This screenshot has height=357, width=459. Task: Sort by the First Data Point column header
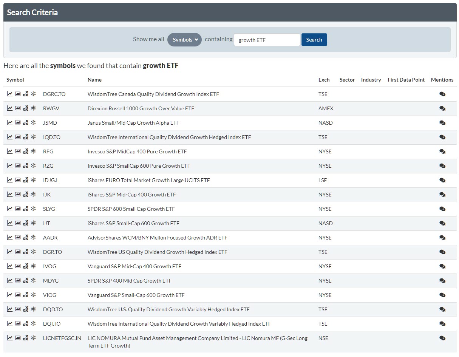pos(406,80)
